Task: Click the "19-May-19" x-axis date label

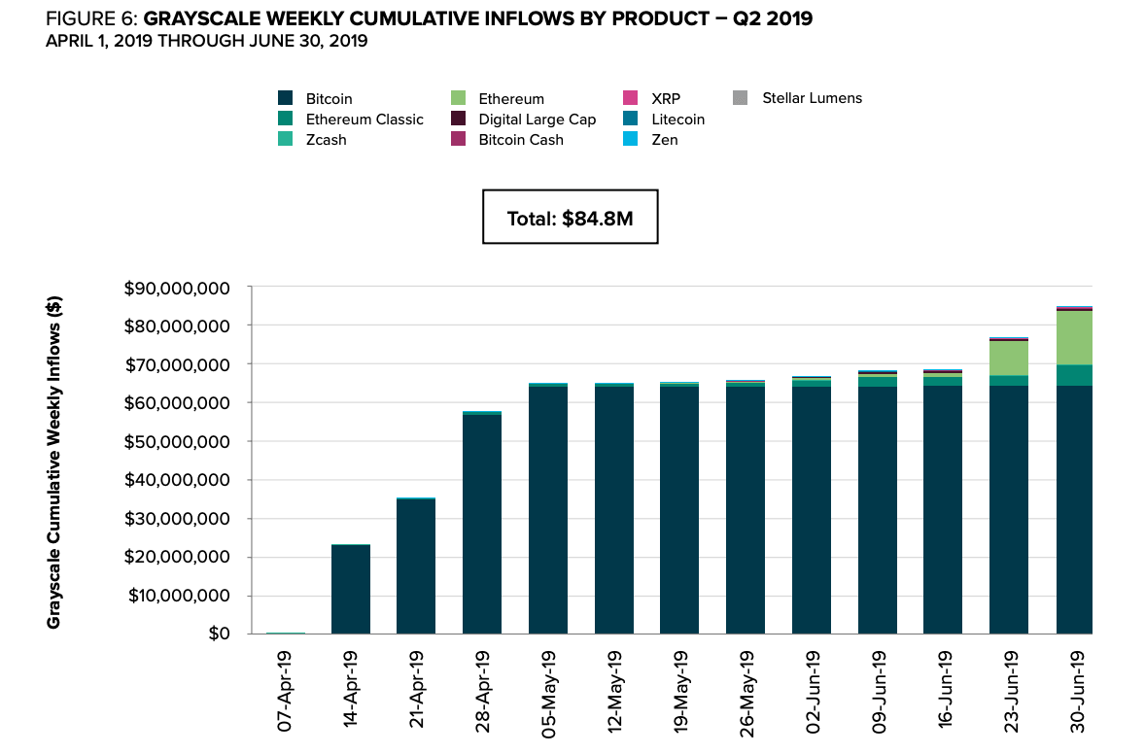Action: 680,692
